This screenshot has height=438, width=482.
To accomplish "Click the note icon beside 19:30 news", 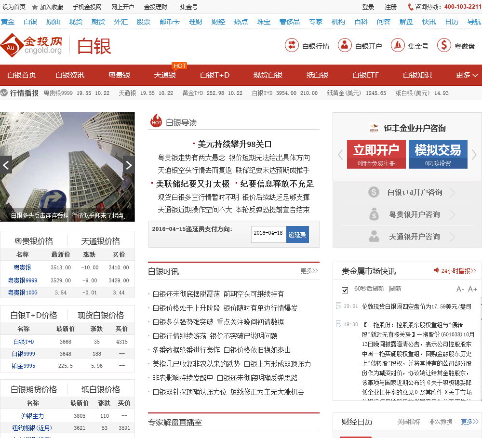I will [x=338, y=324].
